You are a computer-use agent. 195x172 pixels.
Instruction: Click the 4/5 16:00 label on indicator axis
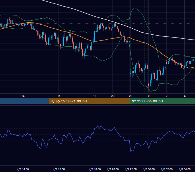point(59,169)
